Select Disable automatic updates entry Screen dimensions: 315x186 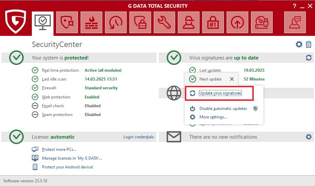pos(223,109)
